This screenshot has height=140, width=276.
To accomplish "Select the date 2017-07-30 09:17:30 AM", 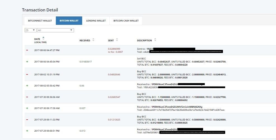I will [x=47, y=108].
